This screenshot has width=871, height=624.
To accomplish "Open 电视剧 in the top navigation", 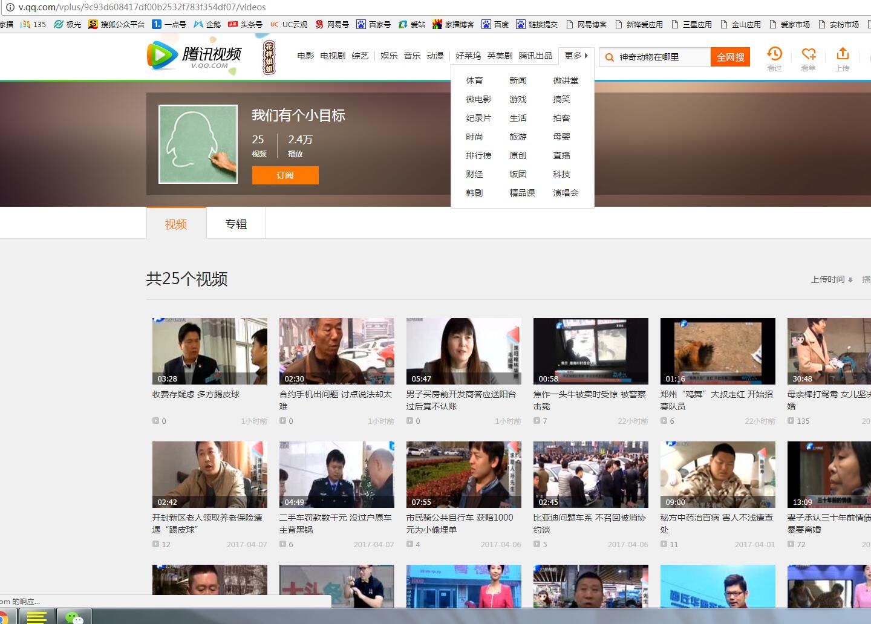I will coord(333,56).
